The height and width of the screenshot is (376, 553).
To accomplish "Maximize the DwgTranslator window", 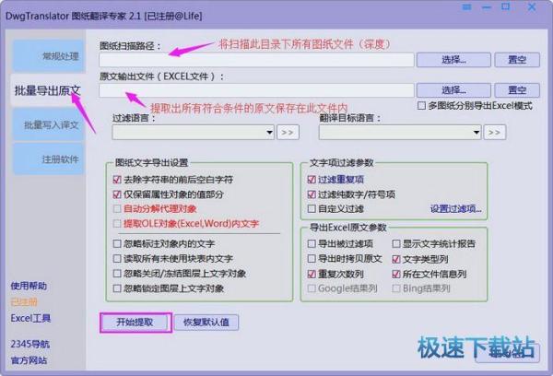I will pyautogui.click(x=506, y=6).
